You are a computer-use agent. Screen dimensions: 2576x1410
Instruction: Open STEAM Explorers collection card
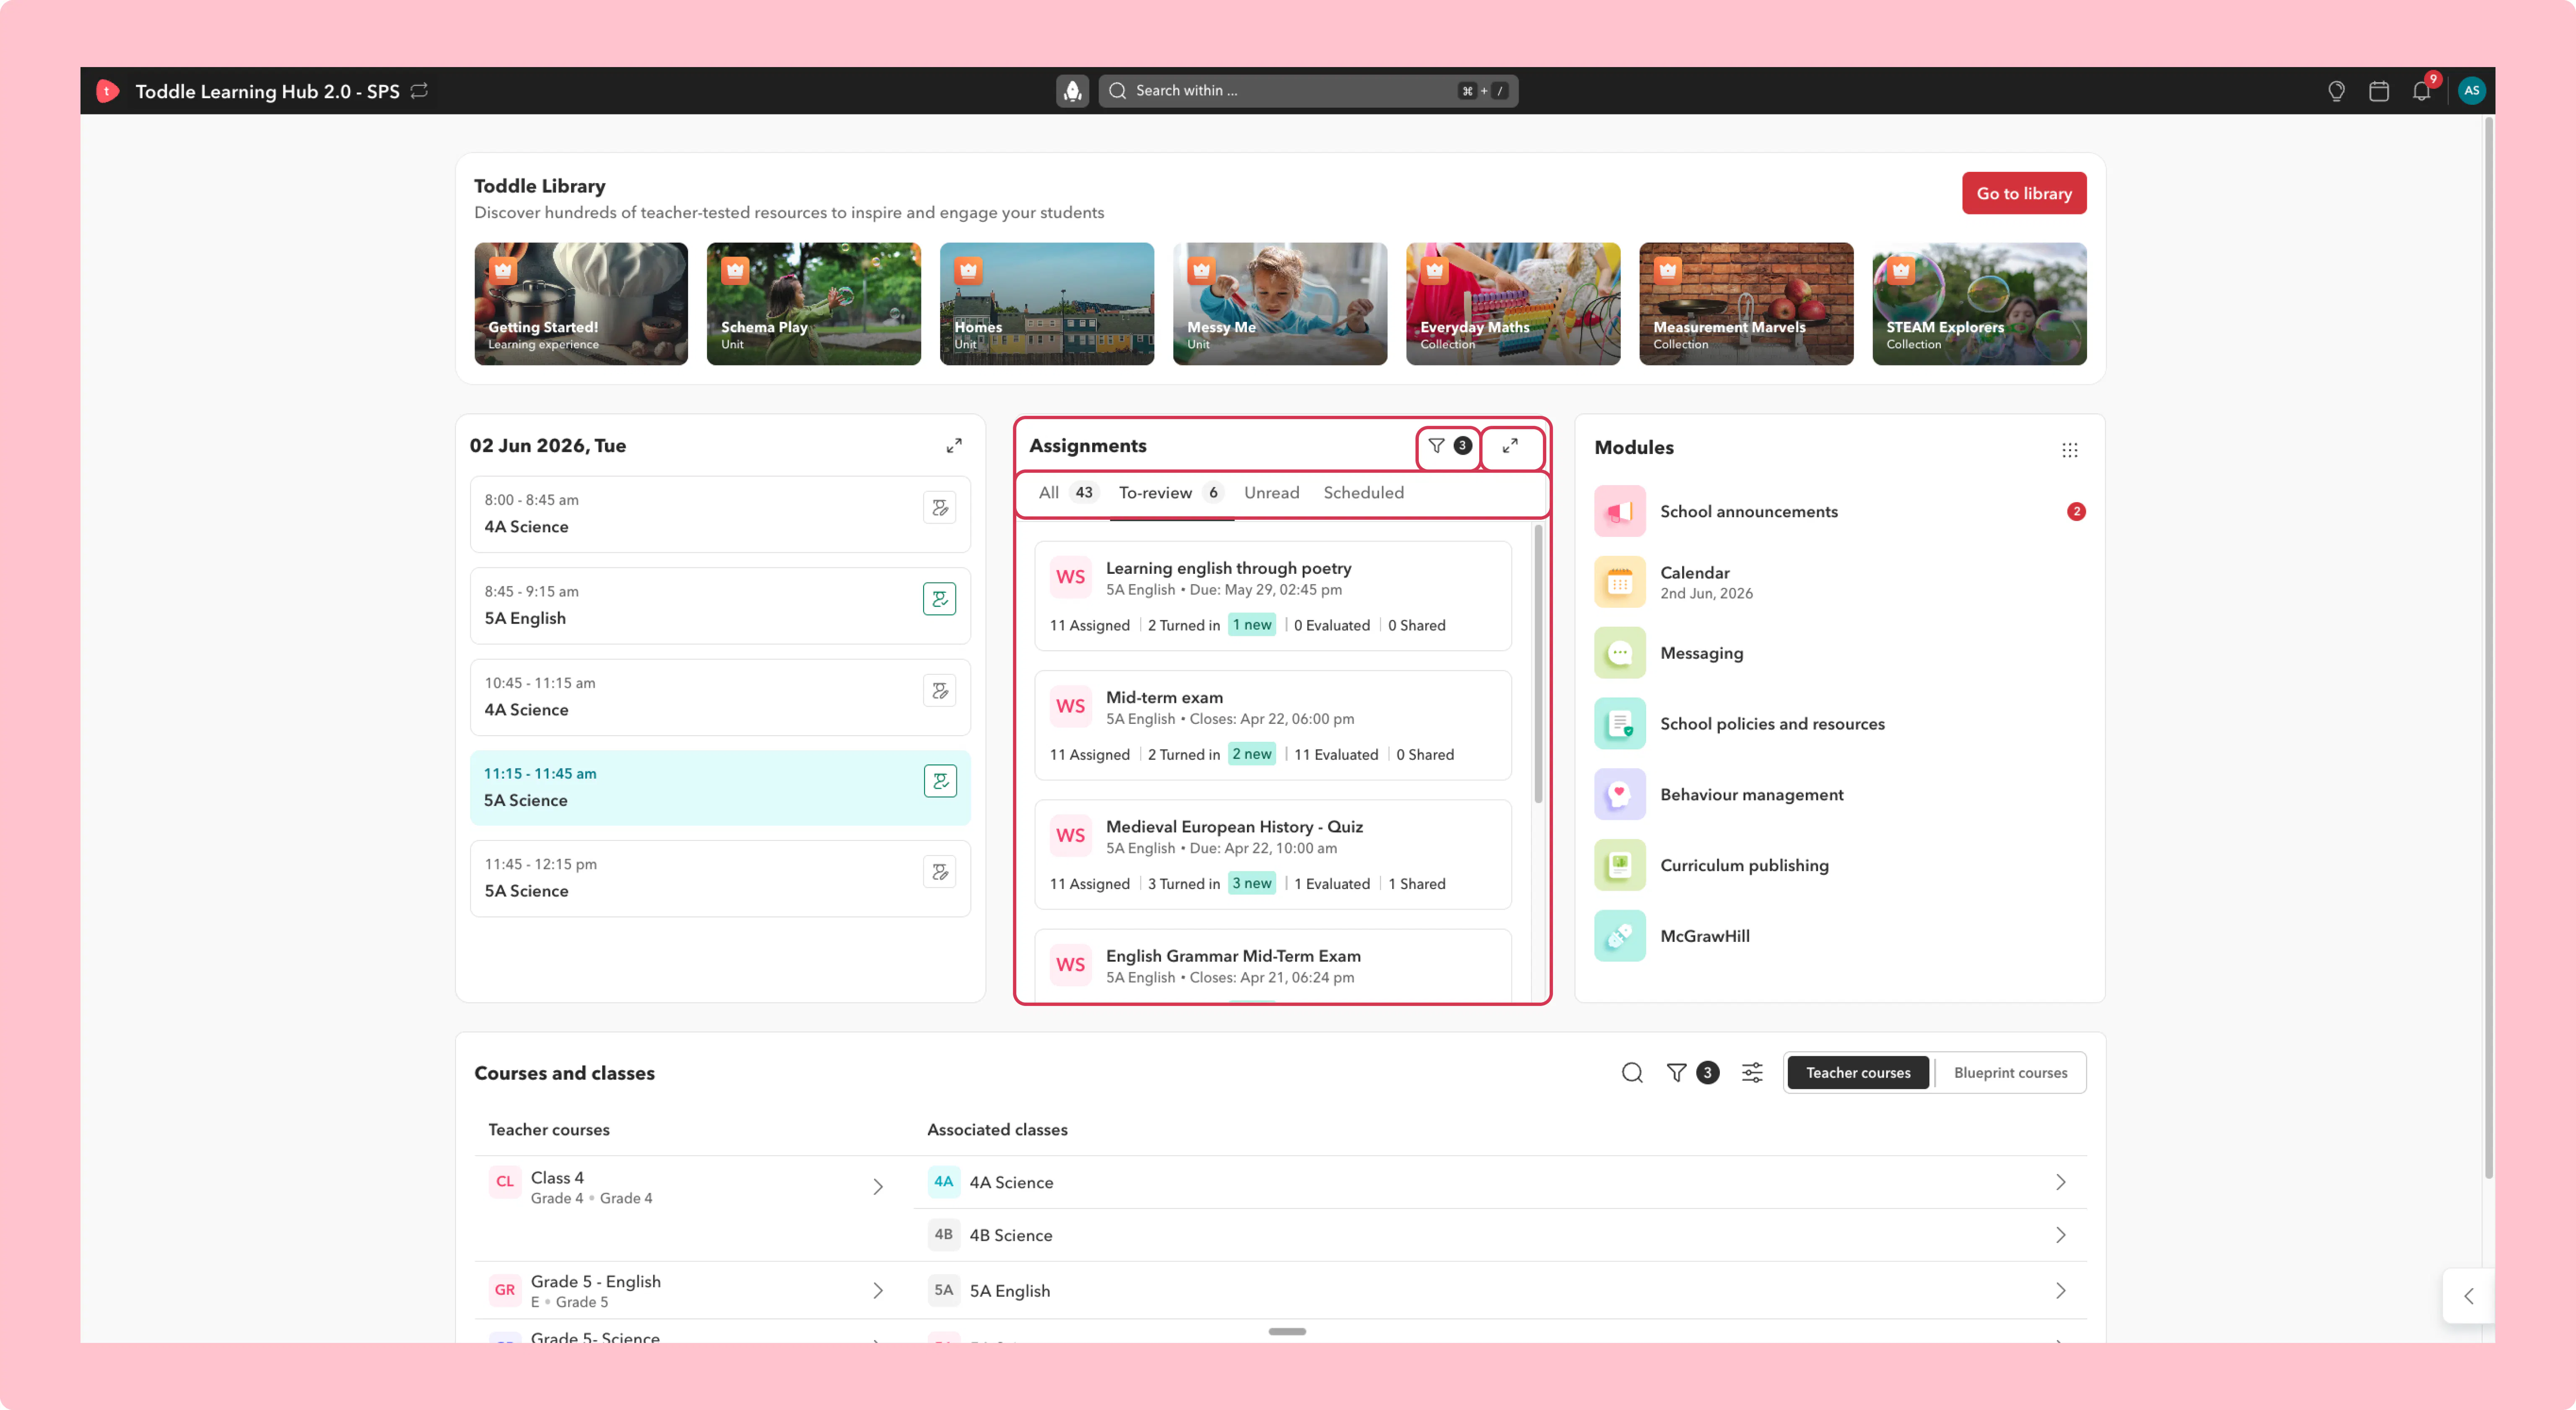point(1979,304)
